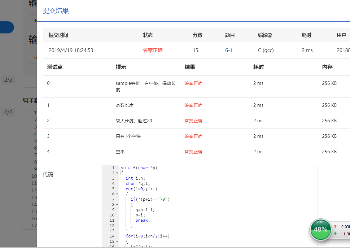Click the 测试点 column header
This screenshot has width=350, height=248.
(55, 67)
